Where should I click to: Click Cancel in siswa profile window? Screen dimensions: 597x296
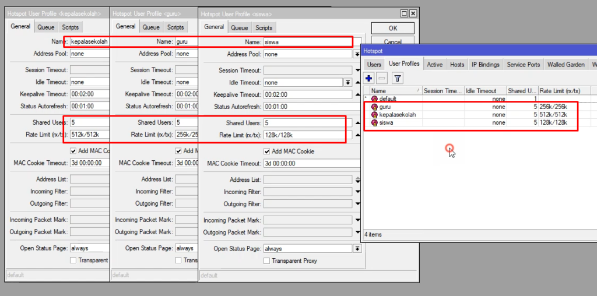pos(393,41)
